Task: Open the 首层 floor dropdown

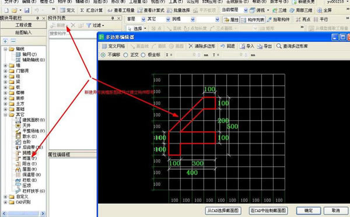Action: pos(143,19)
